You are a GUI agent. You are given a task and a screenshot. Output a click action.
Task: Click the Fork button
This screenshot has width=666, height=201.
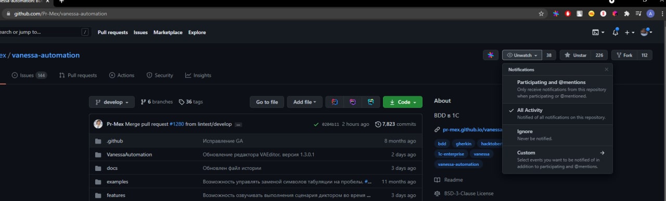point(624,55)
